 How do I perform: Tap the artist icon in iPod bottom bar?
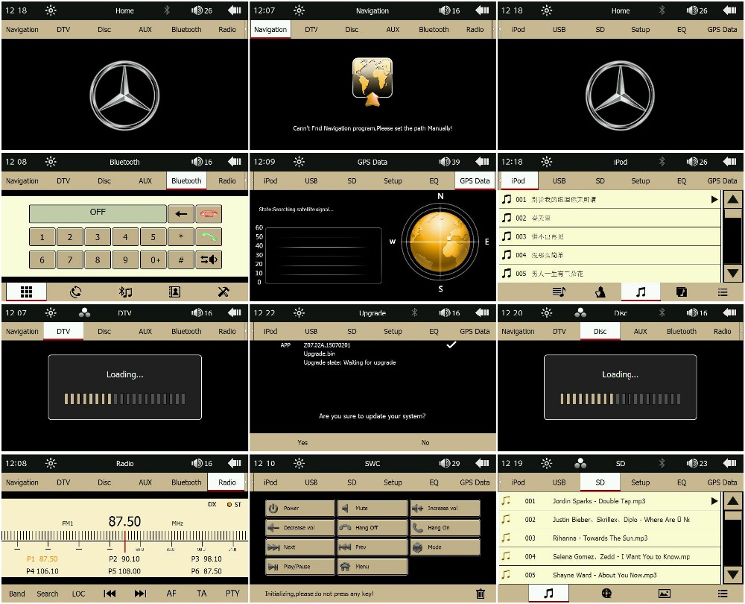600,292
